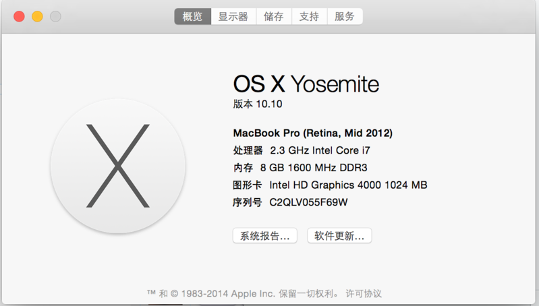Screen dimensions: 539x306
Task: Select the MacBook Pro model name text
Action: tap(312, 133)
